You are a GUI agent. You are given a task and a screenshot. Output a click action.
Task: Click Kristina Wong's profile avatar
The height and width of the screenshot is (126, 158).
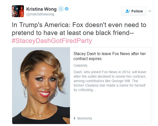[x=18, y=11]
